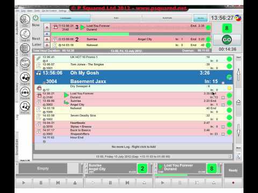The width and height of the screenshot is (258, 193).
Task: Open the fourth round sidebar tool icon
Action: coord(25,63)
